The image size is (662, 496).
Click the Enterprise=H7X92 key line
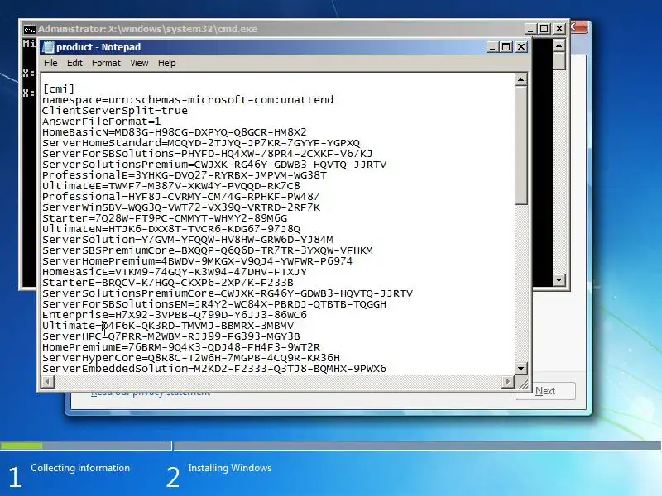175,315
